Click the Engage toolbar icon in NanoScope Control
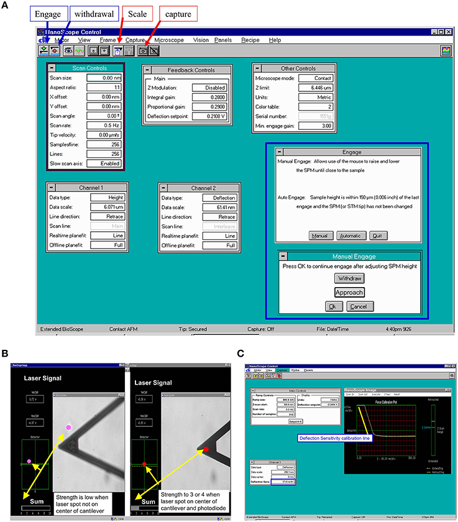Image resolution: width=458 pixels, height=522 pixels. click(44, 51)
